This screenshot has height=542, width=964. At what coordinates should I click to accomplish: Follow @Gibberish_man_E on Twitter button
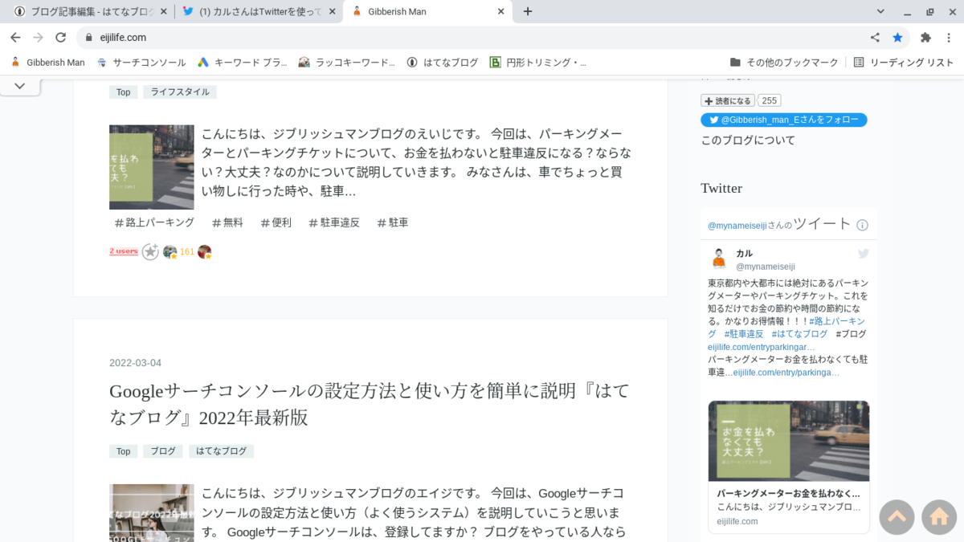[x=784, y=120]
